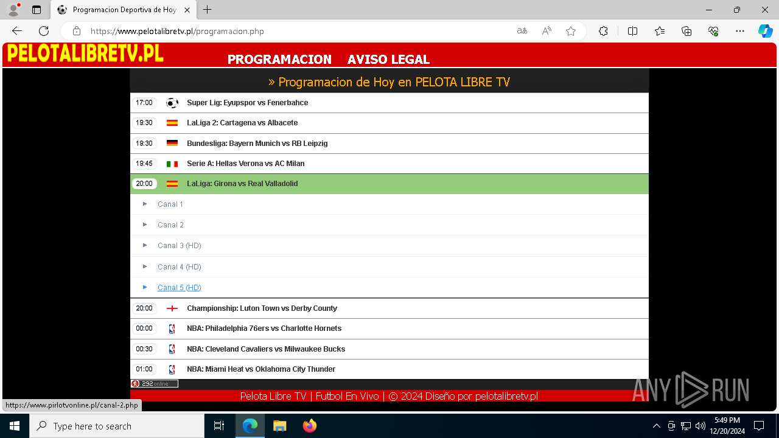Click the German flag icon for Bundesliga
The image size is (779, 438).
coord(172,144)
